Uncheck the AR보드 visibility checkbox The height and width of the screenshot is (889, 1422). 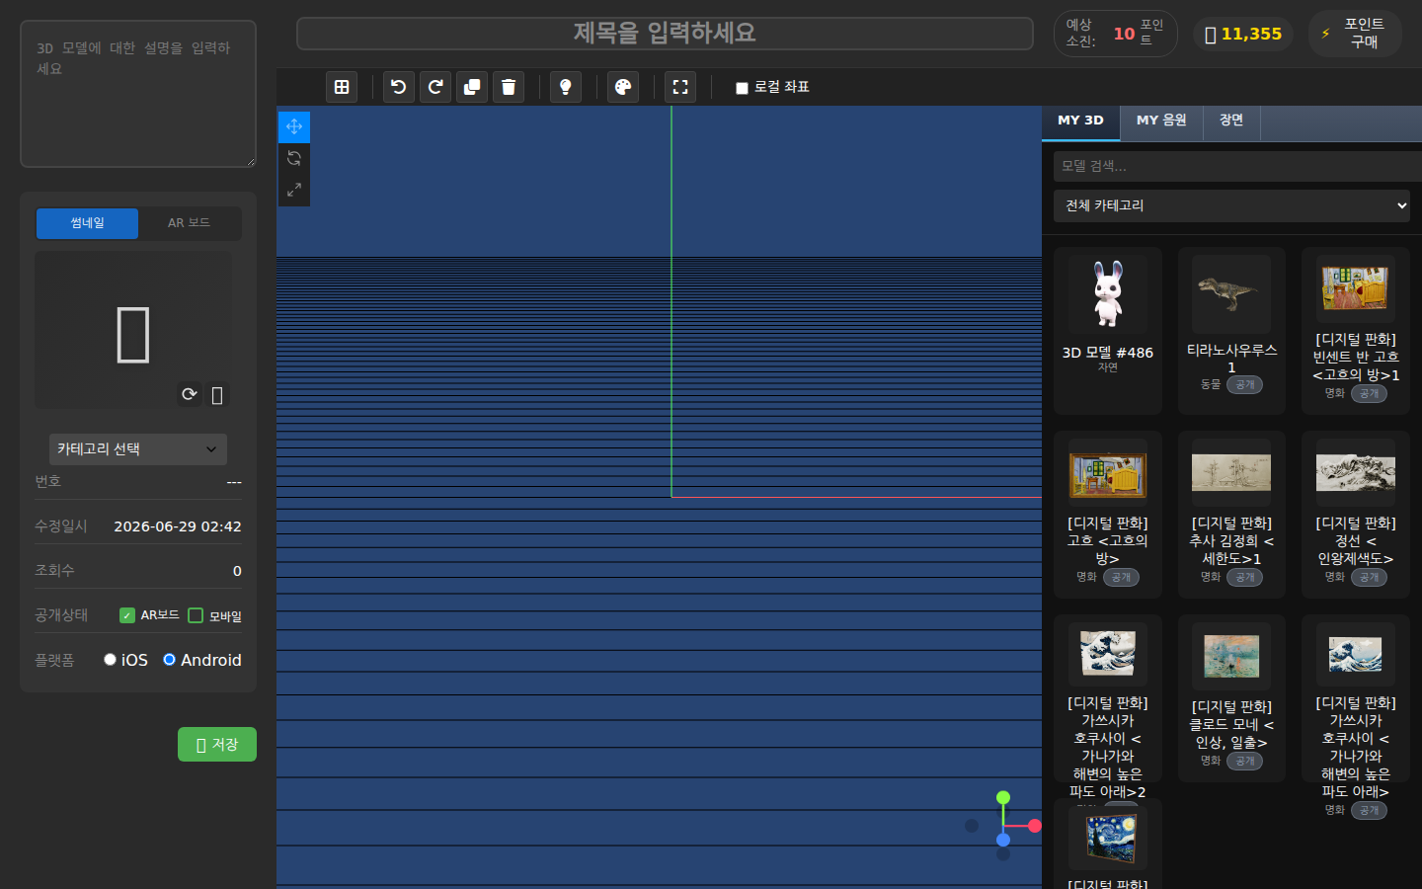(126, 615)
